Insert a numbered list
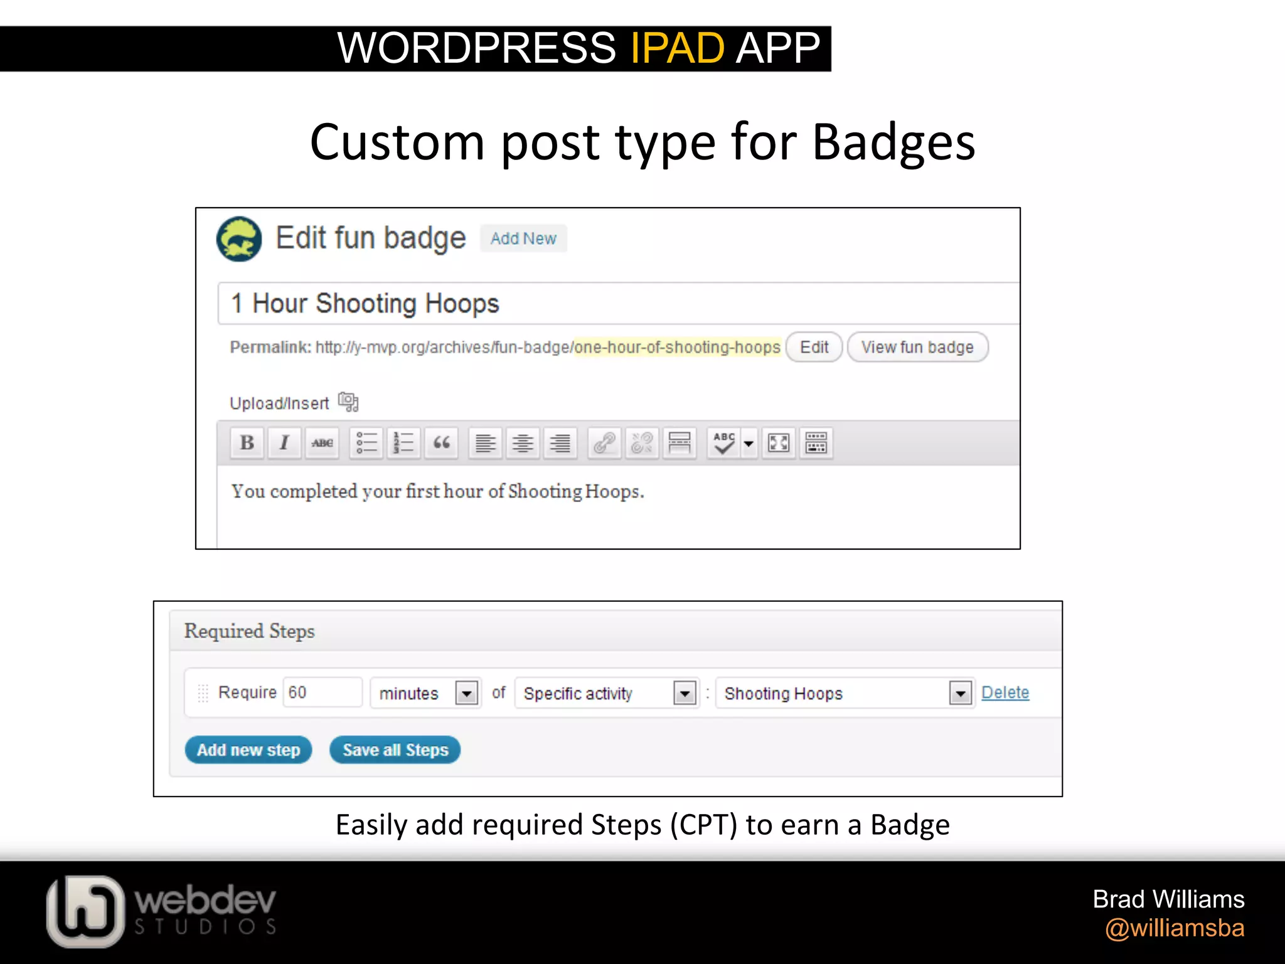 point(403,443)
